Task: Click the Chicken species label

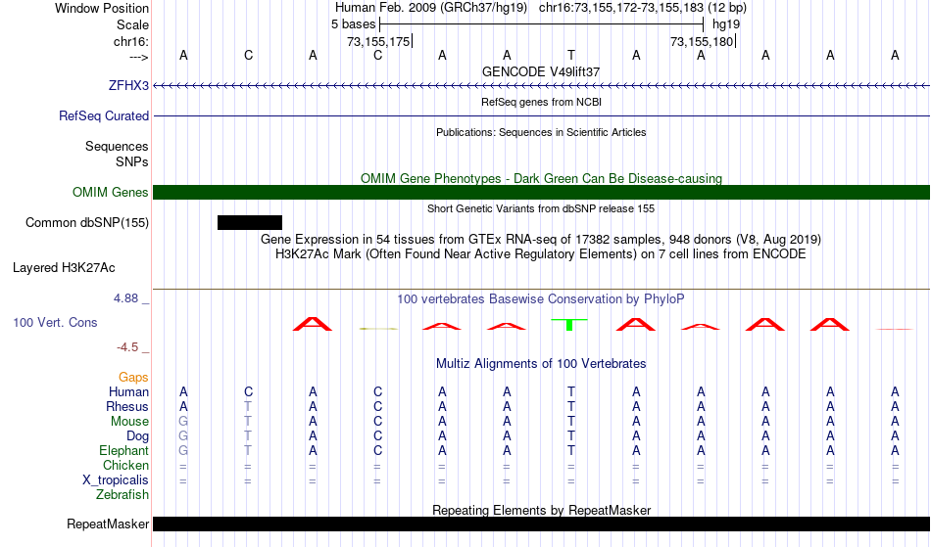Action: [125, 466]
